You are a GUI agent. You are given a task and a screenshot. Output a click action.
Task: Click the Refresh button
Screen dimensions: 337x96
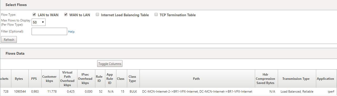tap(9, 40)
